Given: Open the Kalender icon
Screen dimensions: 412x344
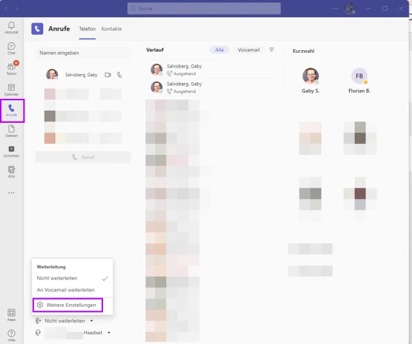Looking at the screenshot, I should click(11, 89).
